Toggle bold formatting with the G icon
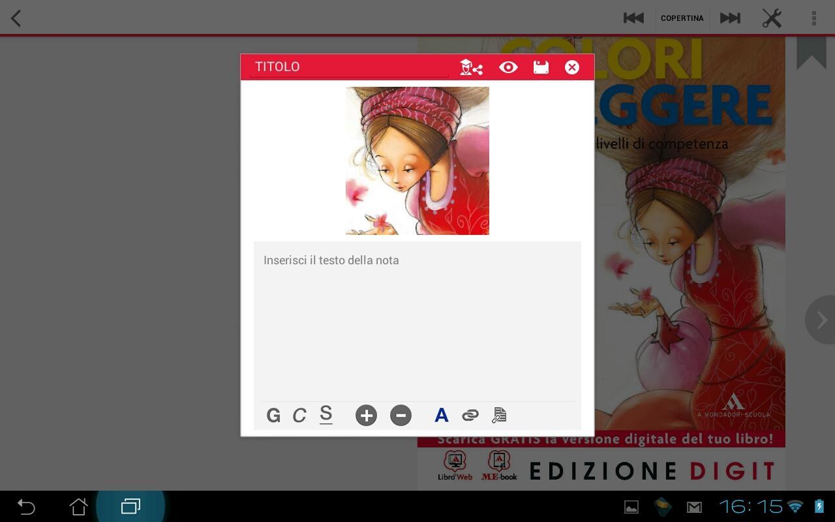 tap(273, 415)
